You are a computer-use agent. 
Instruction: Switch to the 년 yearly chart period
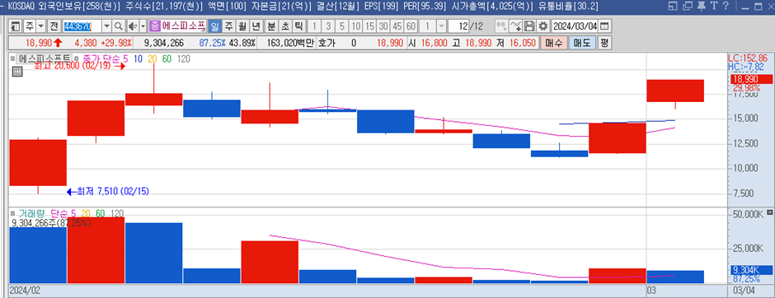(256, 26)
